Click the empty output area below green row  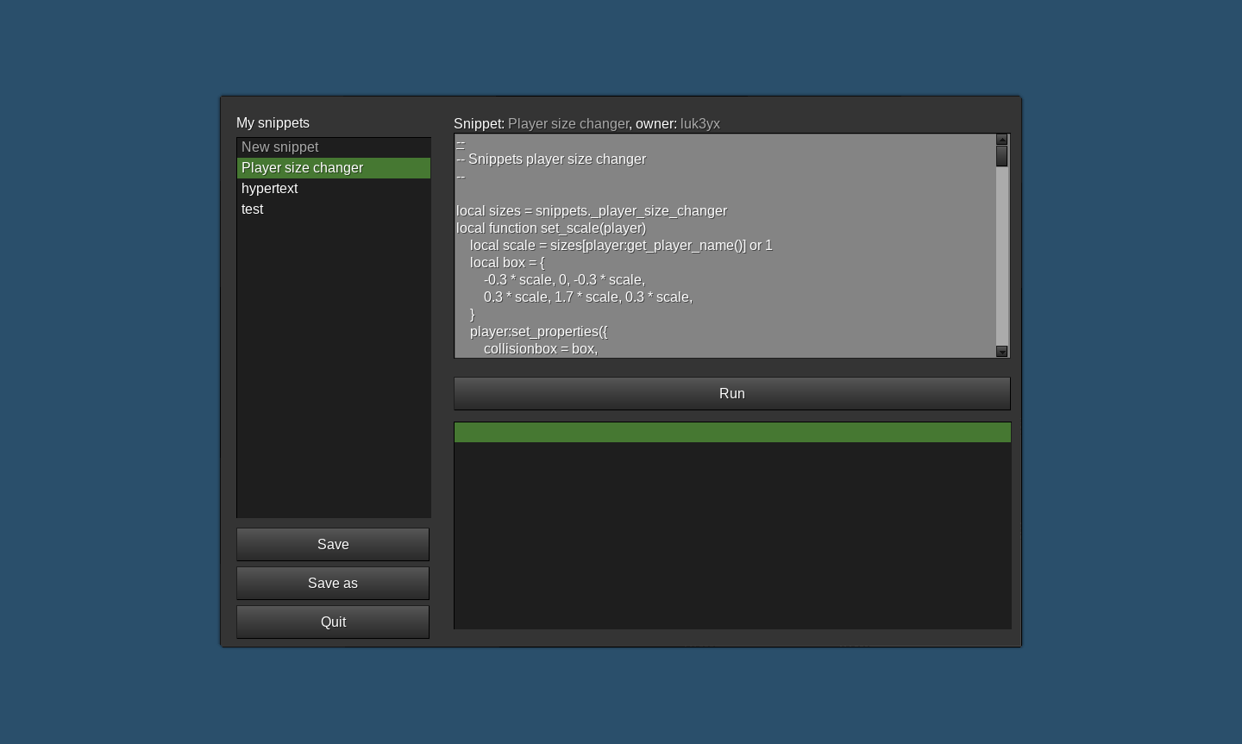(731, 535)
